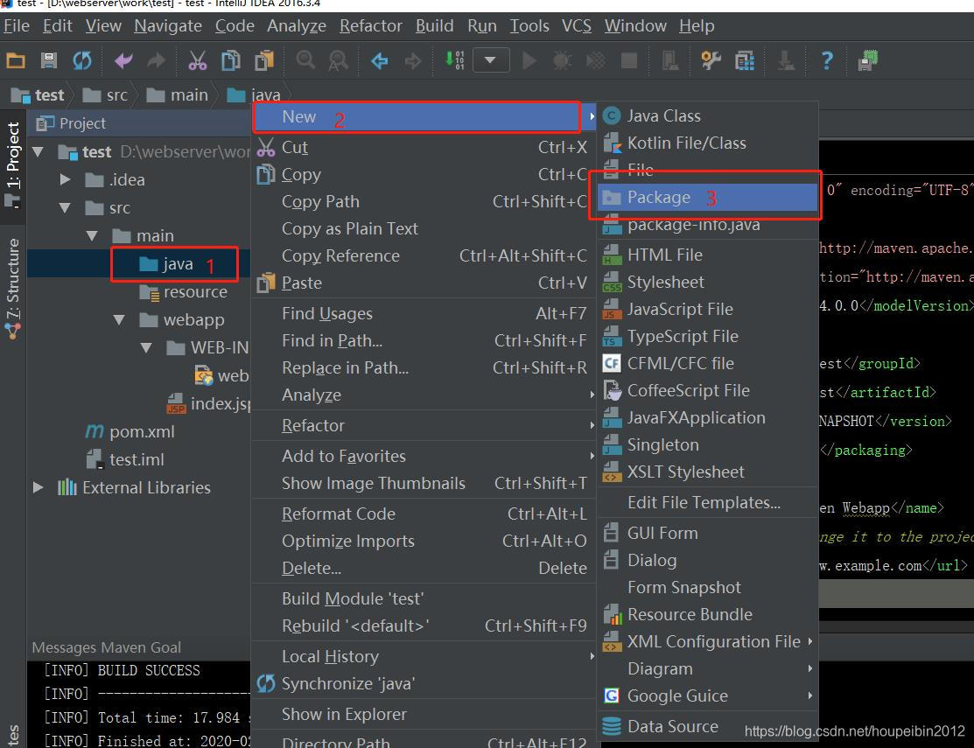Click the src breadcrumb in navigation bar
This screenshot has width=974, height=748.
click(105, 95)
